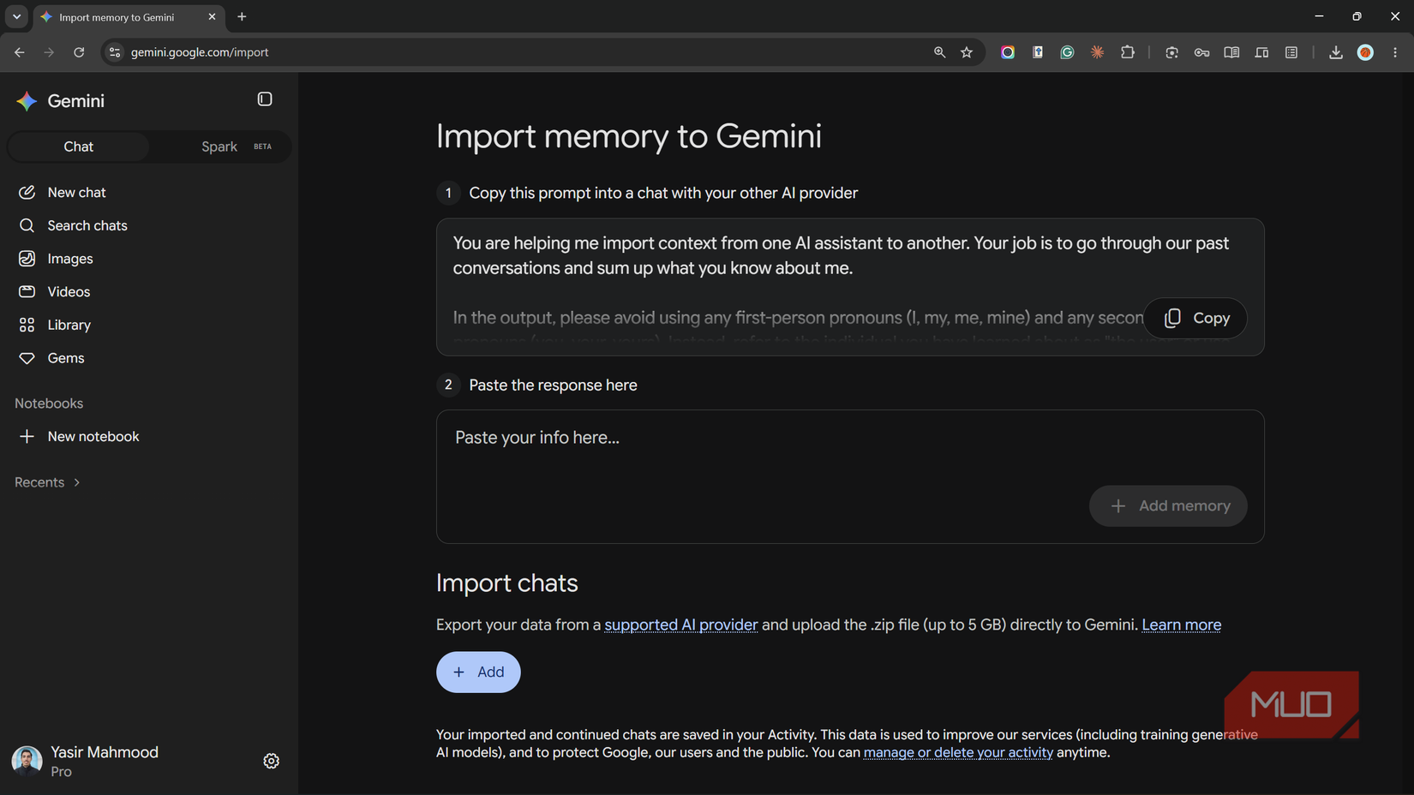The height and width of the screenshot is (795, 1414).
Task: Copy the import prompt with the Copy button
Action: pyautogui.click(x=1195, y=318)
